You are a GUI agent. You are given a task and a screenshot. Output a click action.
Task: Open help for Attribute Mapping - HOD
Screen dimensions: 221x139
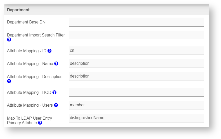coord(54,92)
